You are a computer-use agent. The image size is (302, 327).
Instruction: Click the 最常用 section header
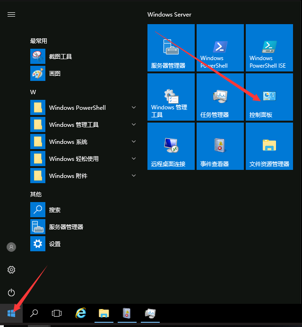tap(39, 41)
